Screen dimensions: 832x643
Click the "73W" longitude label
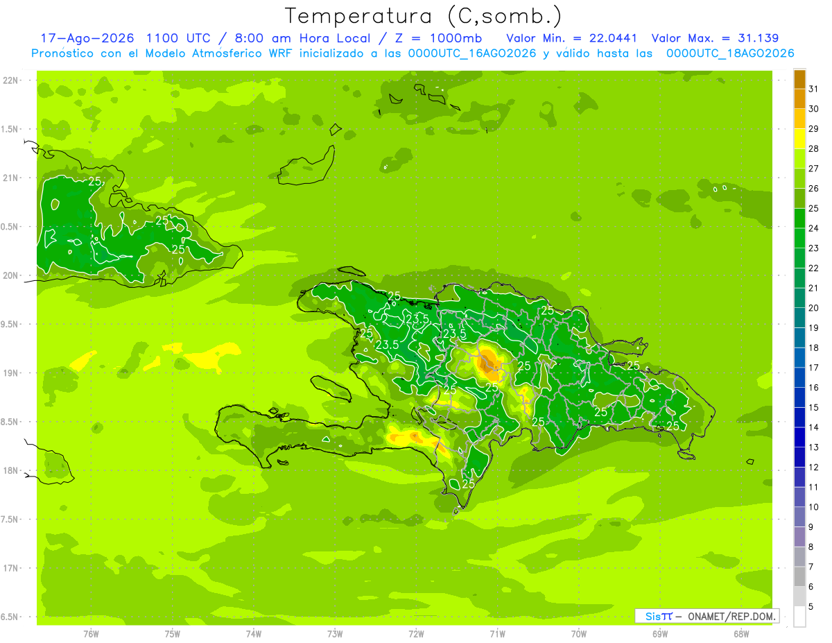tap(335, 634)
